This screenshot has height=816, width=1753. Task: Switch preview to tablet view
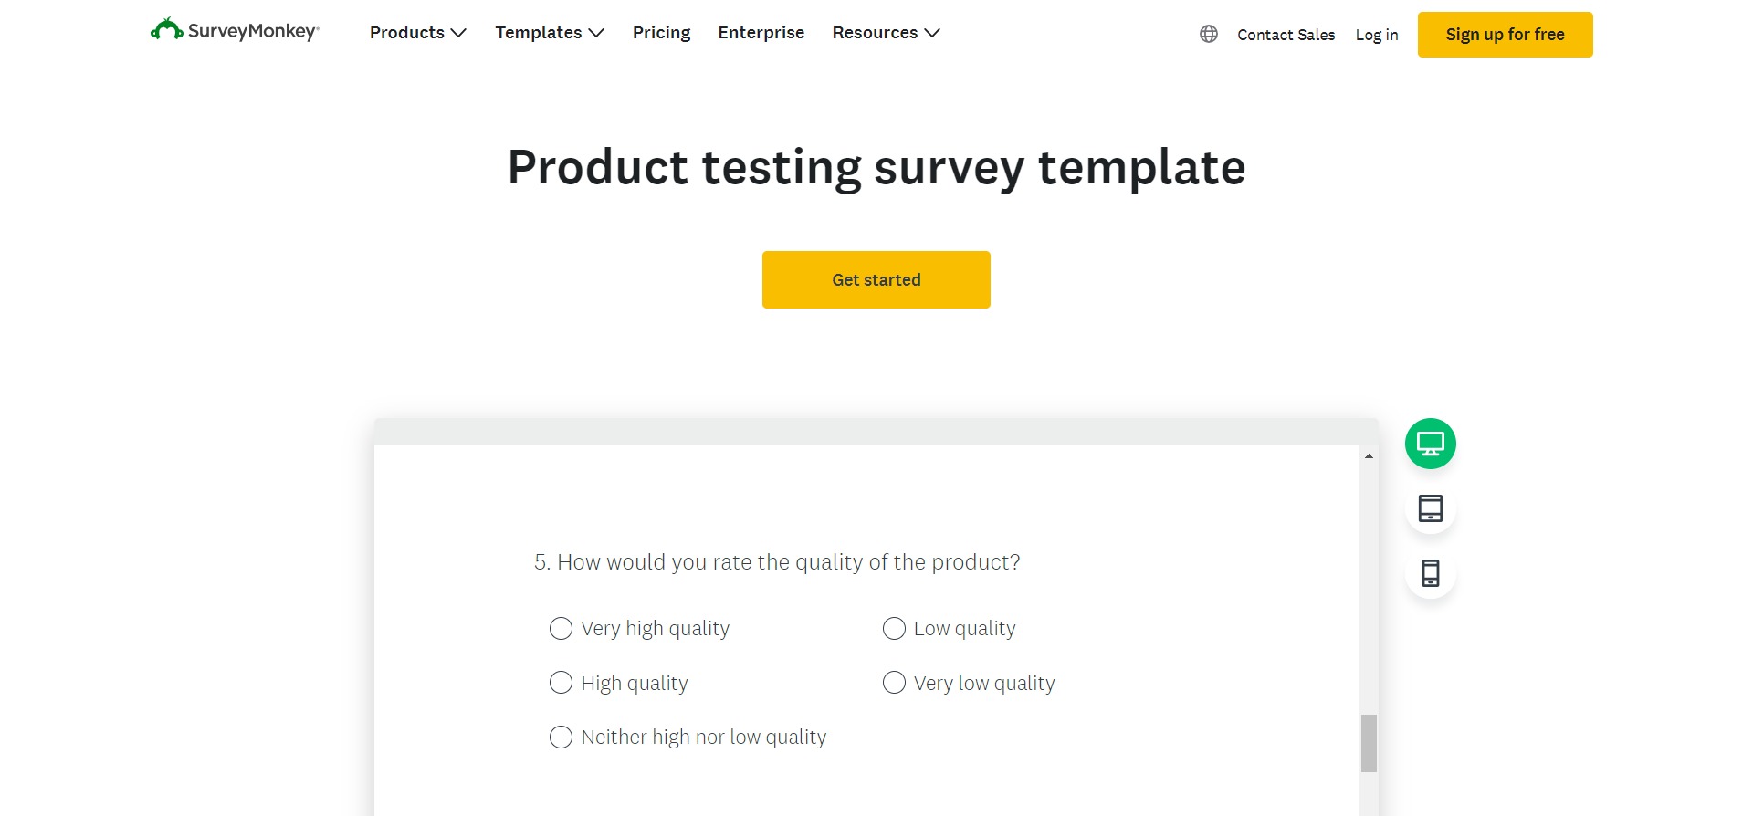(1430, 508)
